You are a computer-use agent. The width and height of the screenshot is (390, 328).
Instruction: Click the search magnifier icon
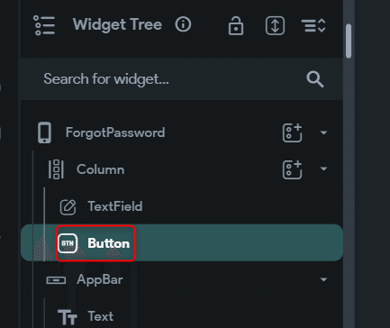[x=315, y=79]
